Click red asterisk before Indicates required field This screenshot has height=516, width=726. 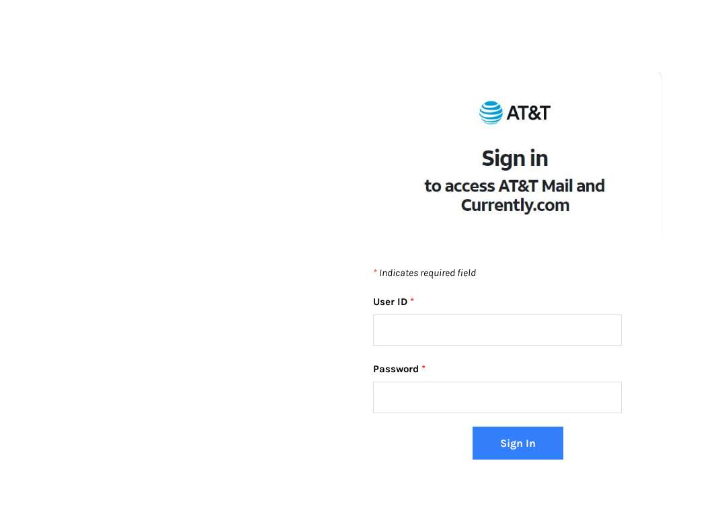coord(375,271)
